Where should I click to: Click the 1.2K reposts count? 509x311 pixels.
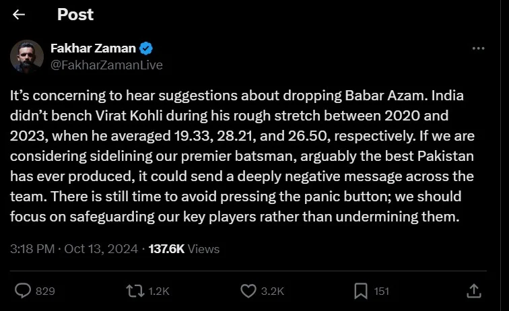click(x=158, y=291)
